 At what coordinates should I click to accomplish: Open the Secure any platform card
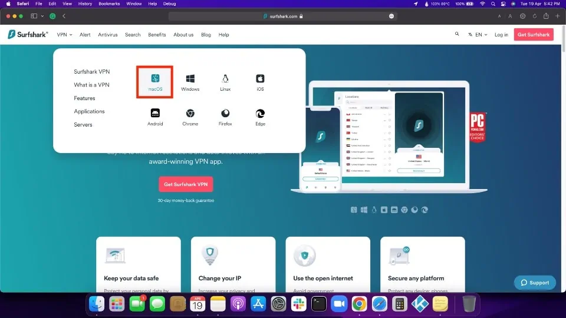pos(423,264)
